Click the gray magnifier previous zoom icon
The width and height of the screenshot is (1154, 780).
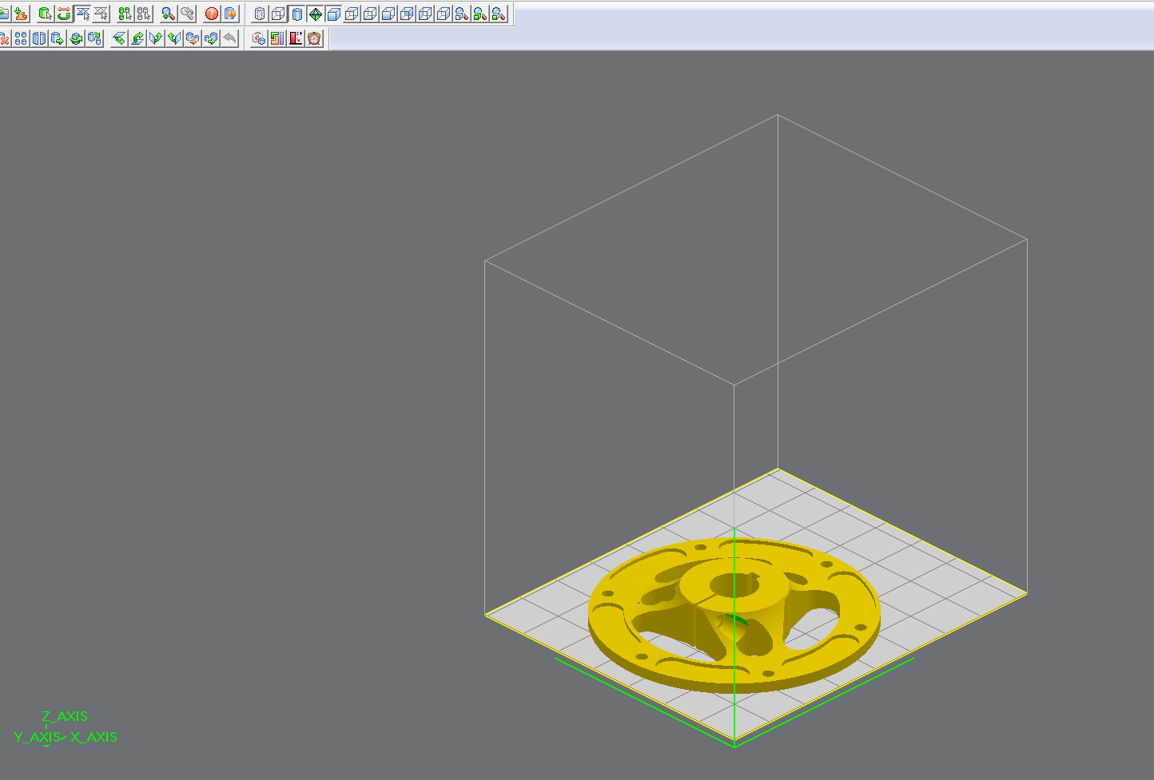pos(187,14)
